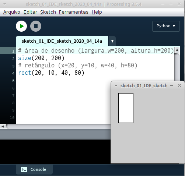
Task: Open the Ferramentas menu
Action: click(74, 12)
